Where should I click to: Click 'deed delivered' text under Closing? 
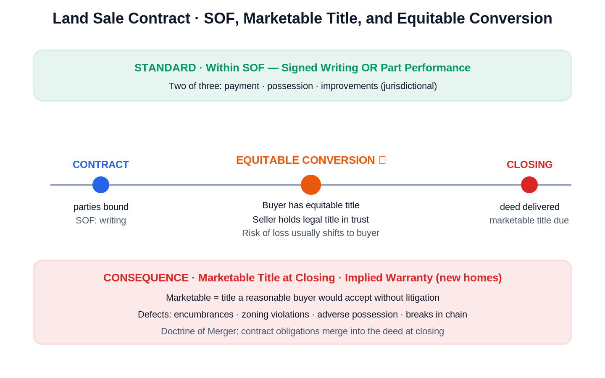(529, 207)
